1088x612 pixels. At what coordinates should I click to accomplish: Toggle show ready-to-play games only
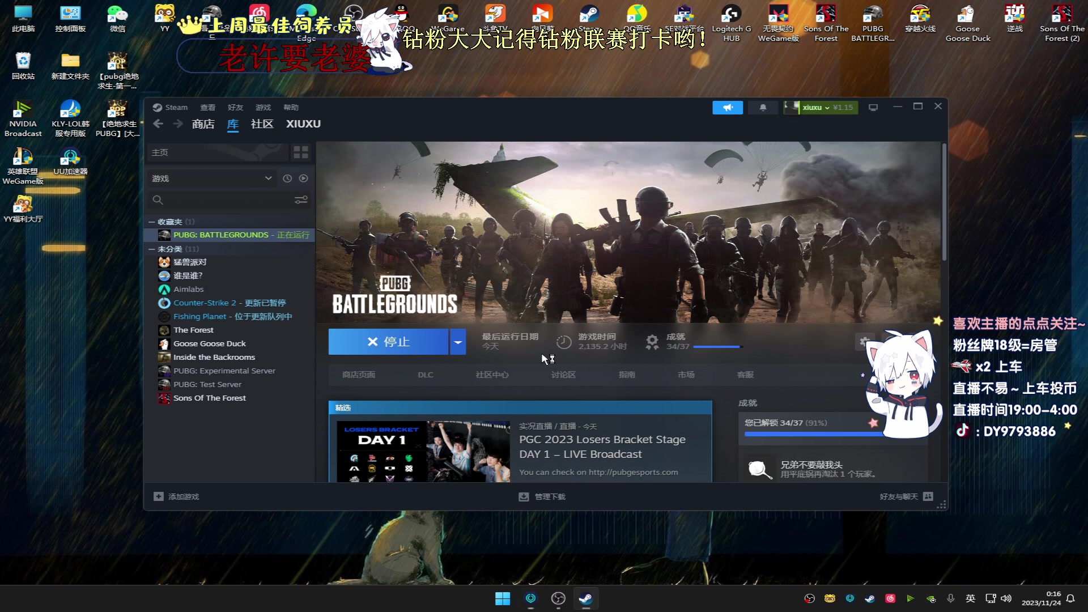point(304,178)
